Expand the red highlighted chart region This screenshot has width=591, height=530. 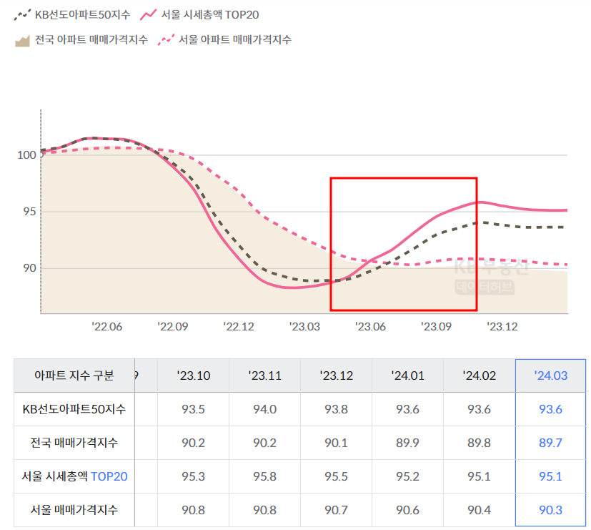click(x=403, y=243)
